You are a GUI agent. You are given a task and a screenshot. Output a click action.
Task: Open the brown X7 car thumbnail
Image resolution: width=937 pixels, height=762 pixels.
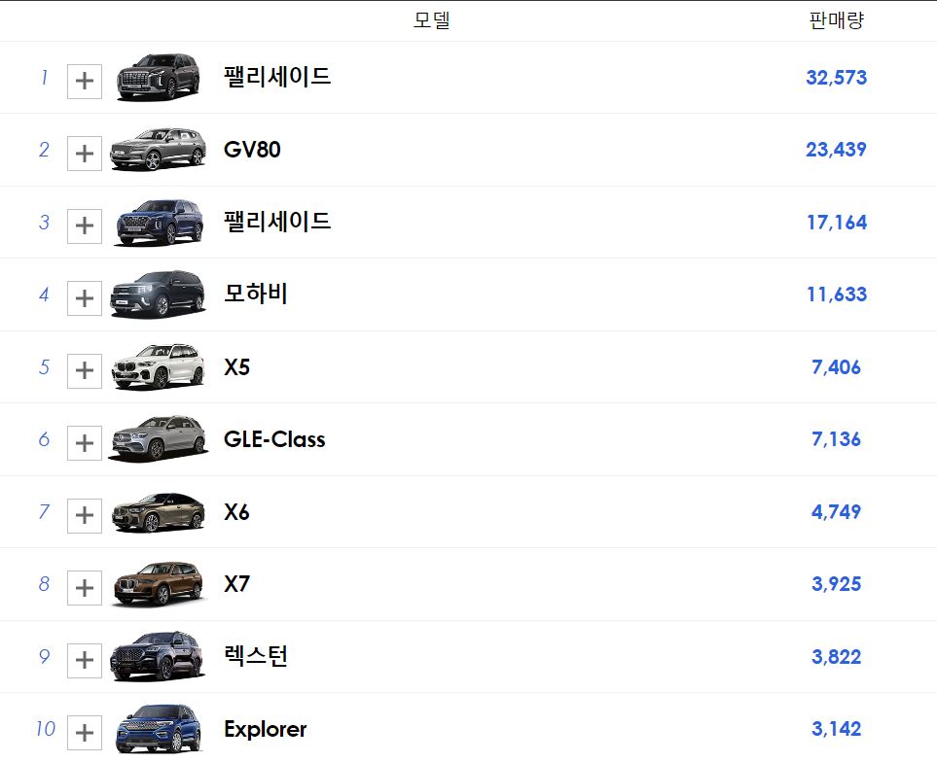coord(158,584)
